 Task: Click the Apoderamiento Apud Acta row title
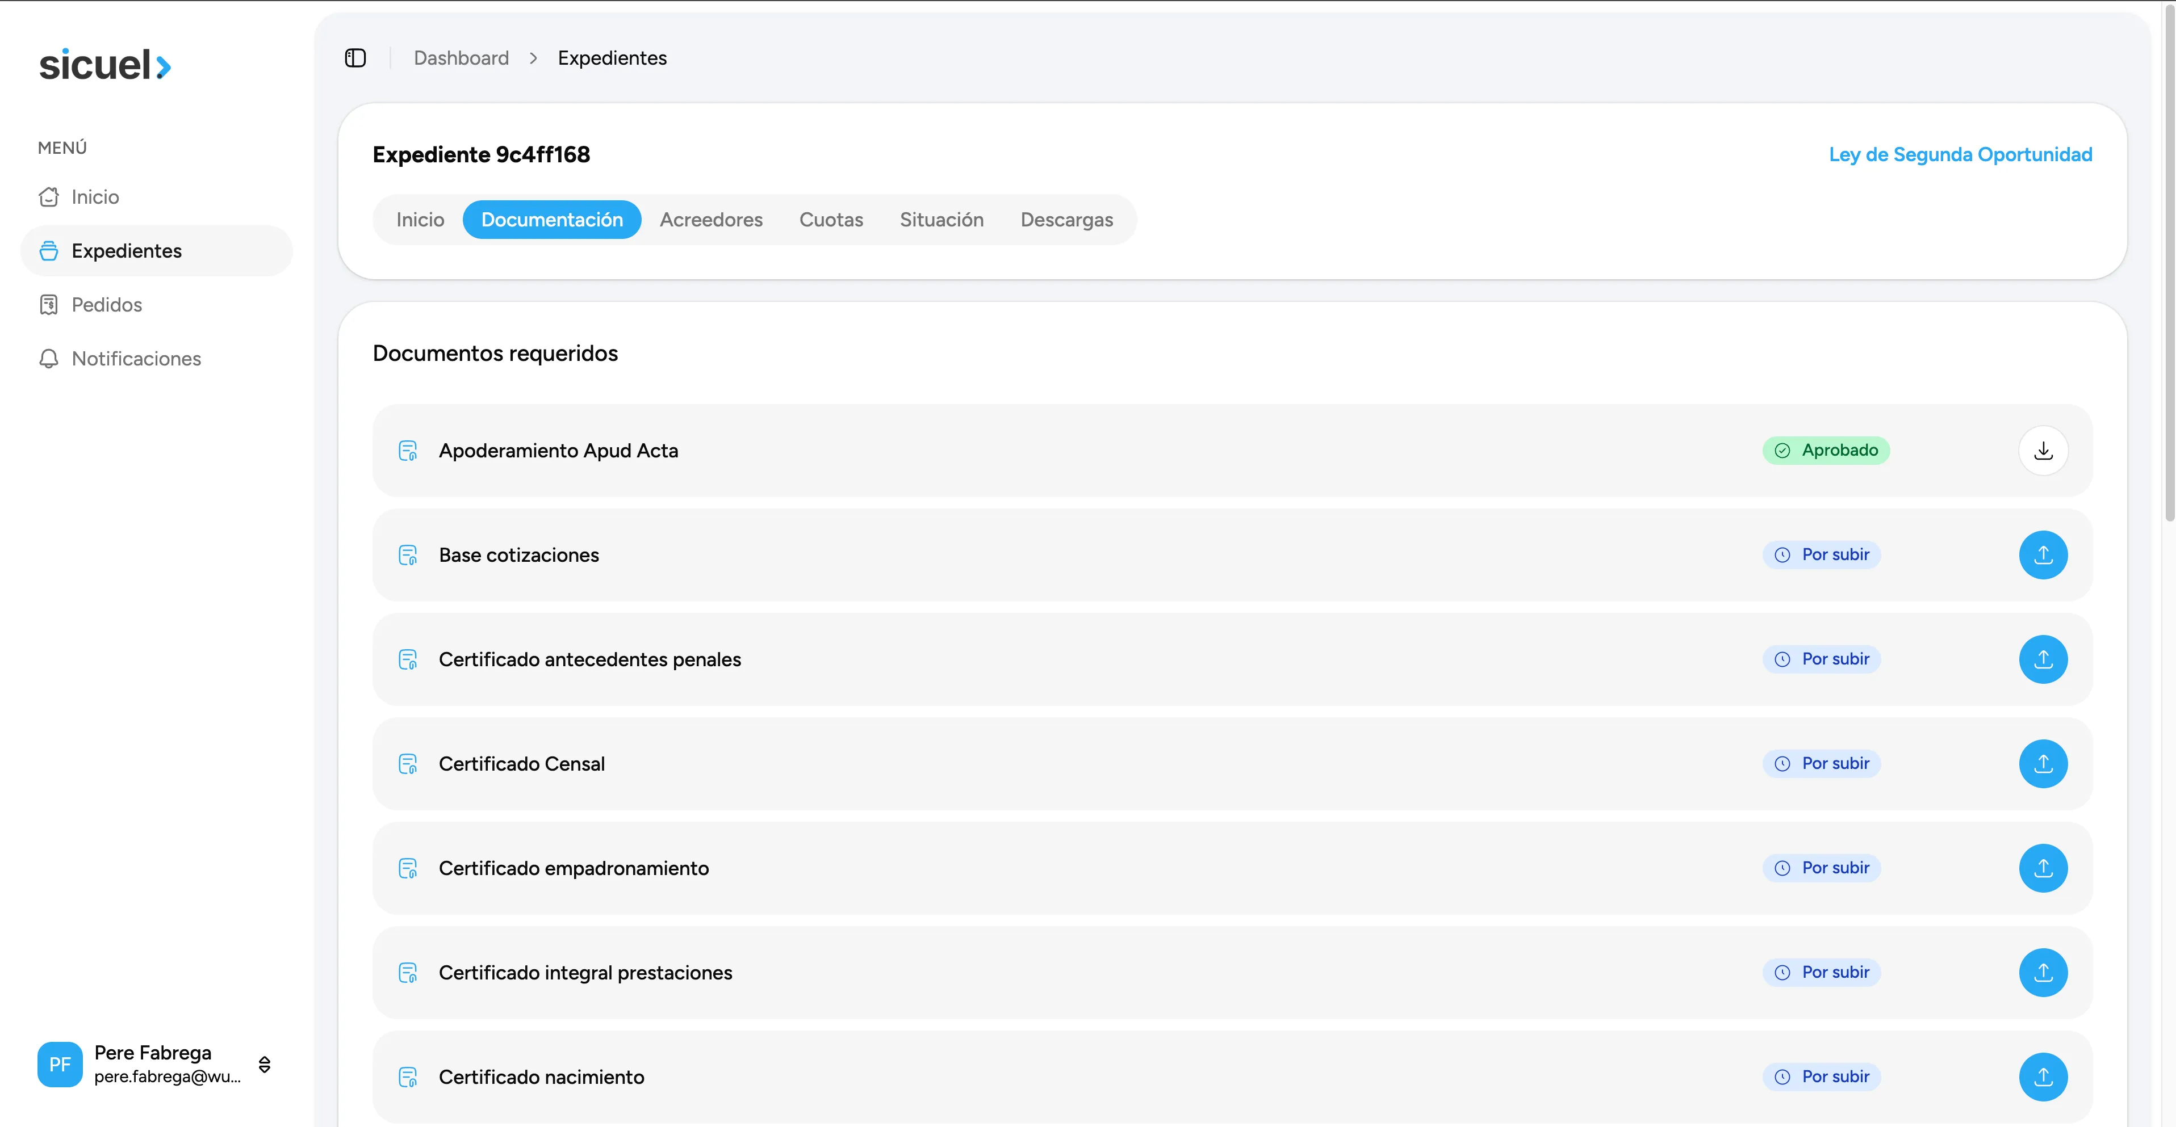coord(558,451)
